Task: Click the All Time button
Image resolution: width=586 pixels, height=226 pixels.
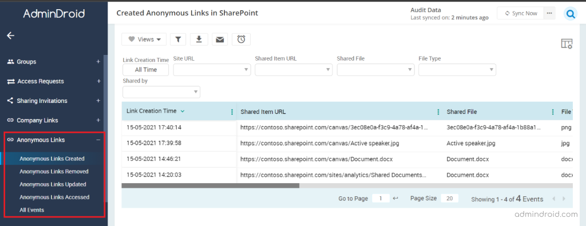Action: coord(146,70)
